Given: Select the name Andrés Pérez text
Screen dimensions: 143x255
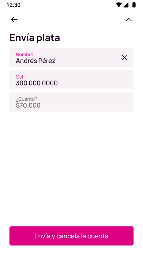Looking at the screenshot, I should click(x=36, y=61).
